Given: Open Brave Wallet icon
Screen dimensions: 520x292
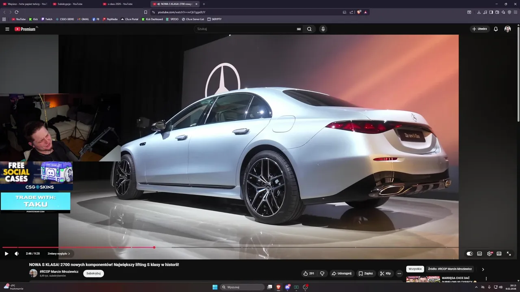Looking at the screenshot, I should coord(497,12).
